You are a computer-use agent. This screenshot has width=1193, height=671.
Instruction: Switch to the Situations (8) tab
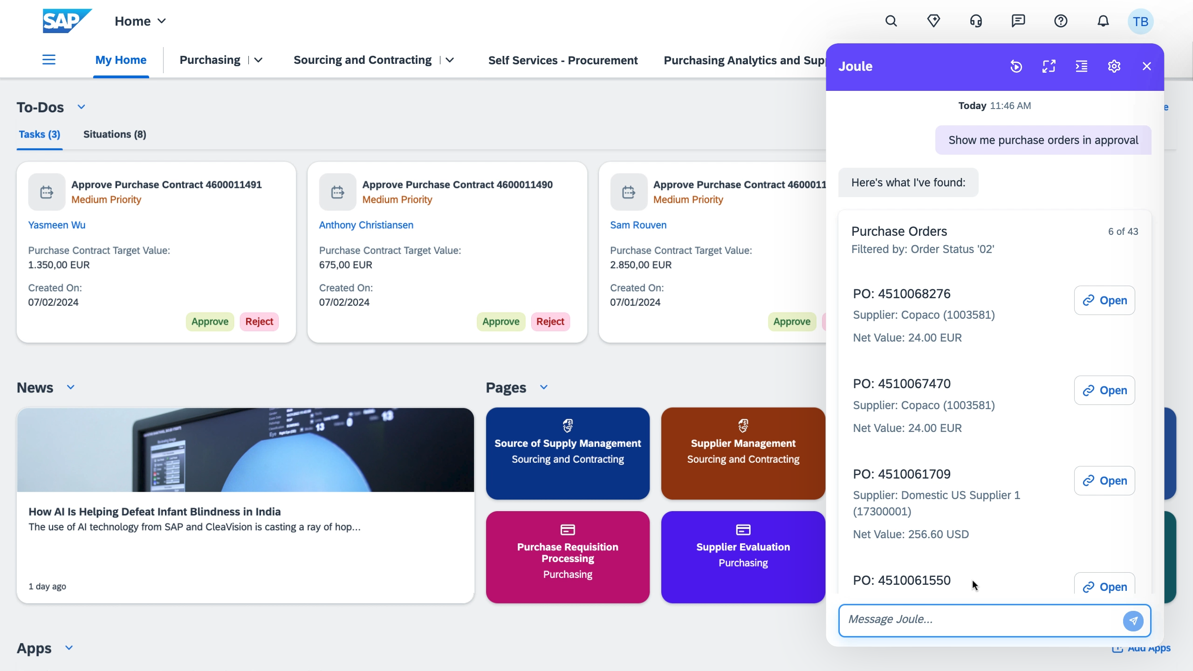click(x=115, y=135)
